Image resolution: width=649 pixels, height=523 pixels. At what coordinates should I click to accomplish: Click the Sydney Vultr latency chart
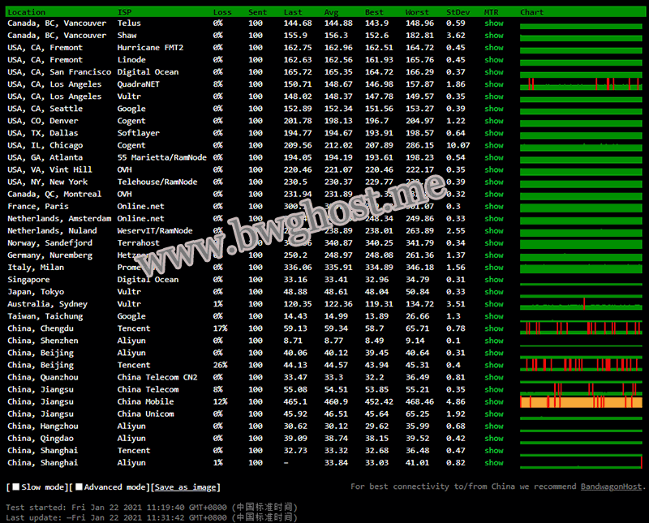(581, 304)
